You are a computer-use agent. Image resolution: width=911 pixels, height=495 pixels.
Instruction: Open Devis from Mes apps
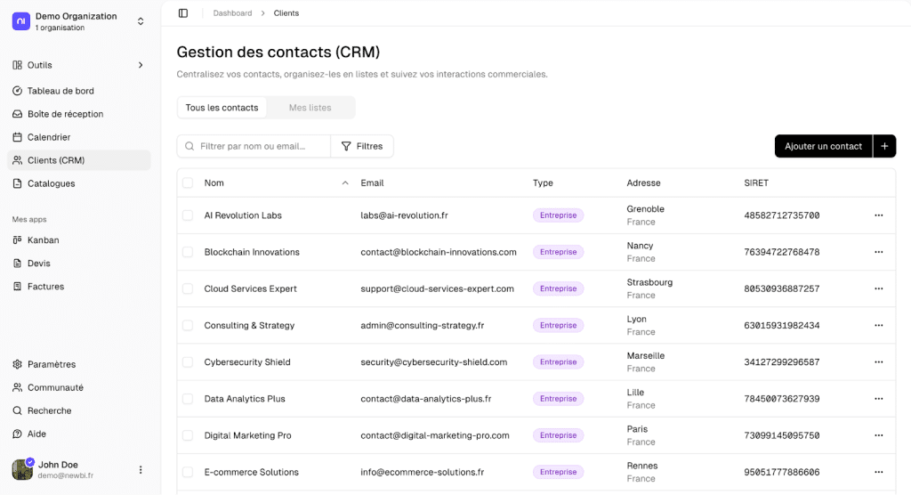coord(38,264)
